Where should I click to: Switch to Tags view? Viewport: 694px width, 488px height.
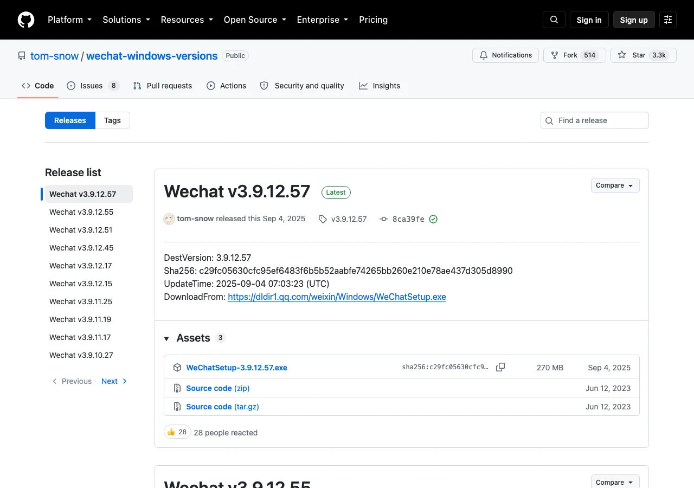[x=112, y=120]
